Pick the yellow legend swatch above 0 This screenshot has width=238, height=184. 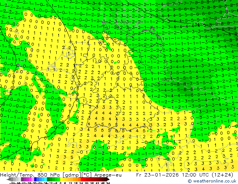coord(61,179)
